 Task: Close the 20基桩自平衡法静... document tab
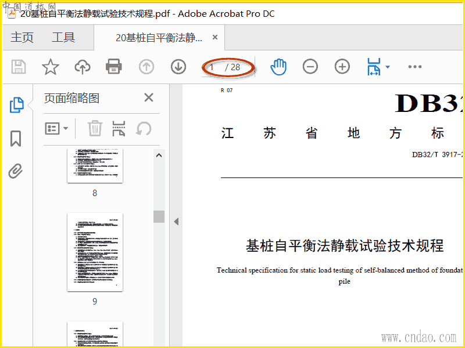click(215, 37)
